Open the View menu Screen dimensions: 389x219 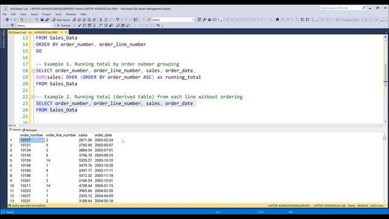[23, 14]
